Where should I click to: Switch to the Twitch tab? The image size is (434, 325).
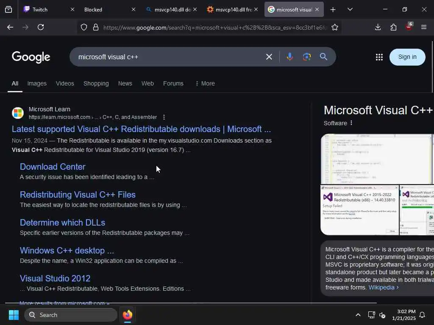pyautogui.click(x=47, y=10)
